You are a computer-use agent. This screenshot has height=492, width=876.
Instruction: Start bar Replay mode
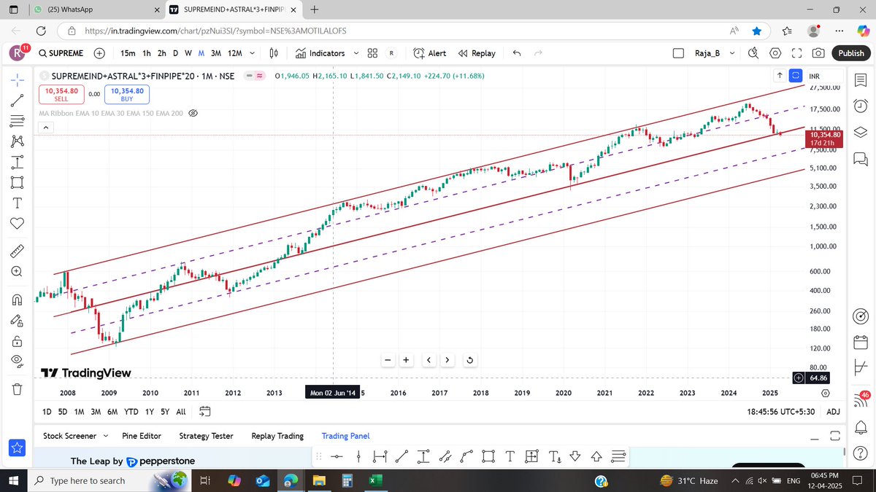[x=477, y=53]
